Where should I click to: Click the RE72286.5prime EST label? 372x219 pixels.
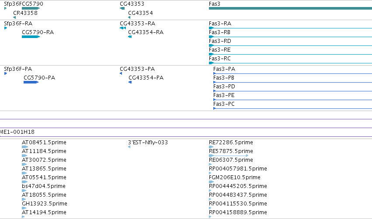[231, 143]
